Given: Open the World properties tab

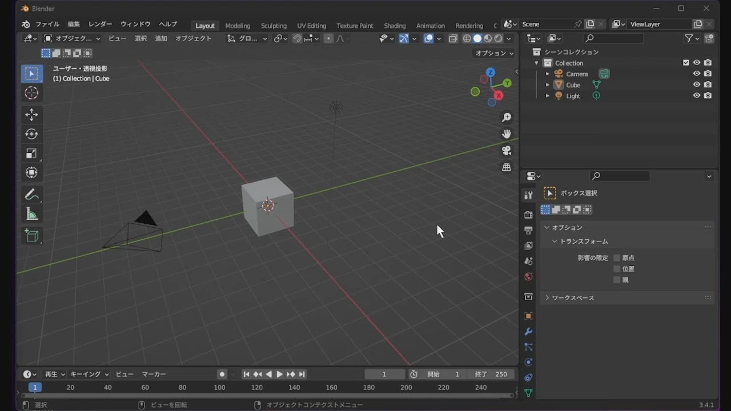Looking at the screenshot, I should 528,276.
